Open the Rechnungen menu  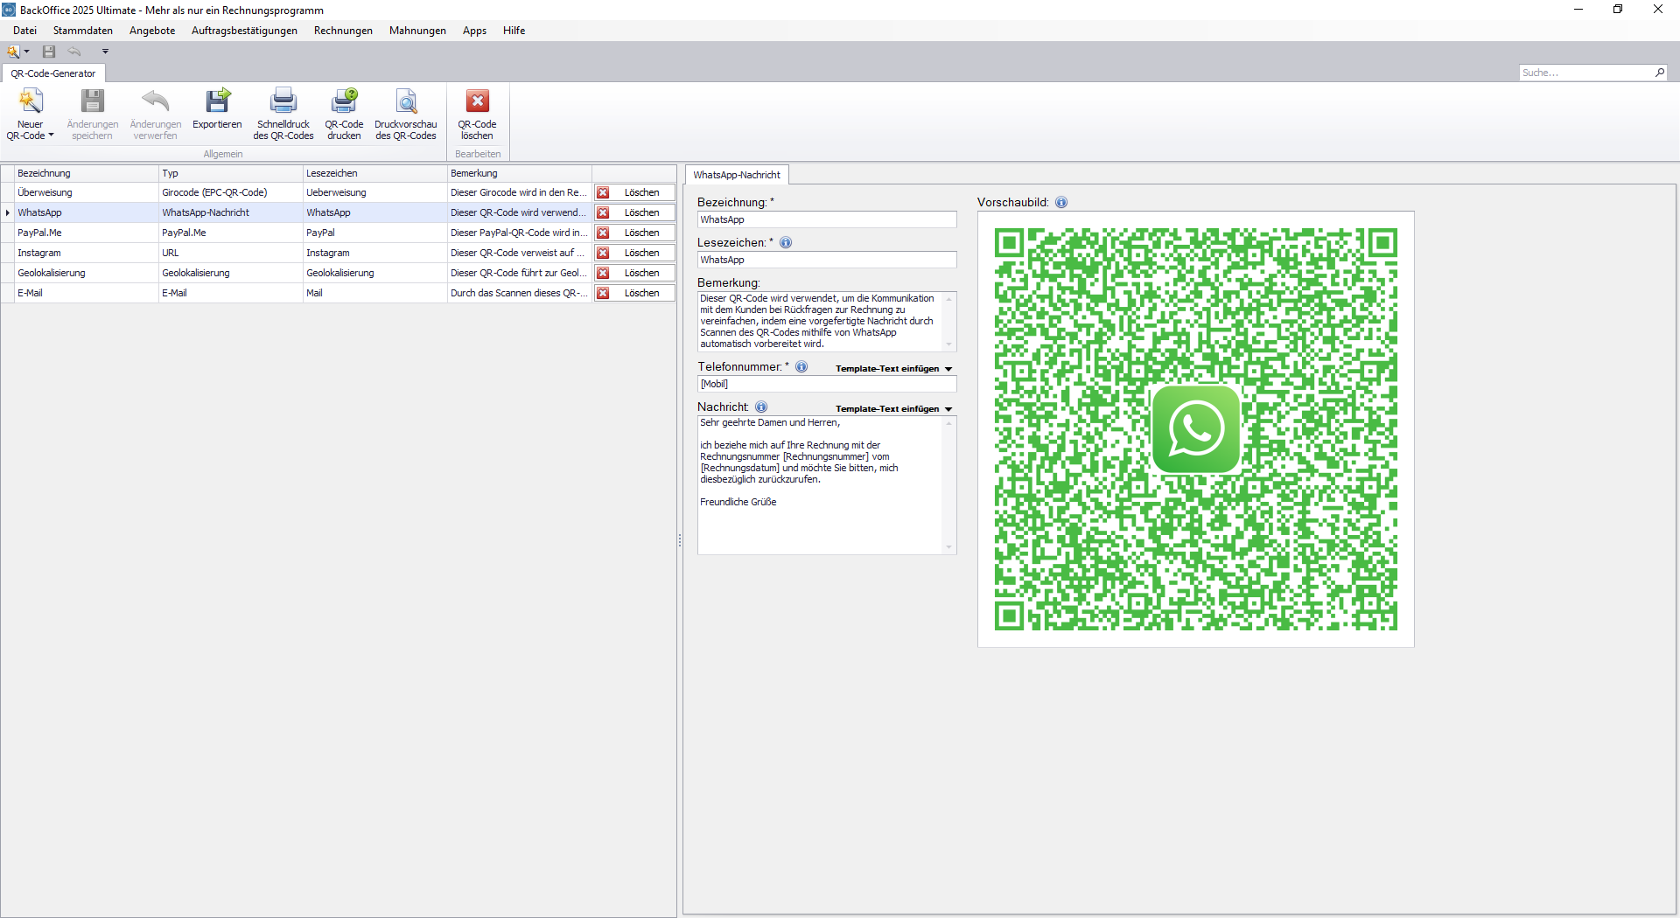click(343, 31)
